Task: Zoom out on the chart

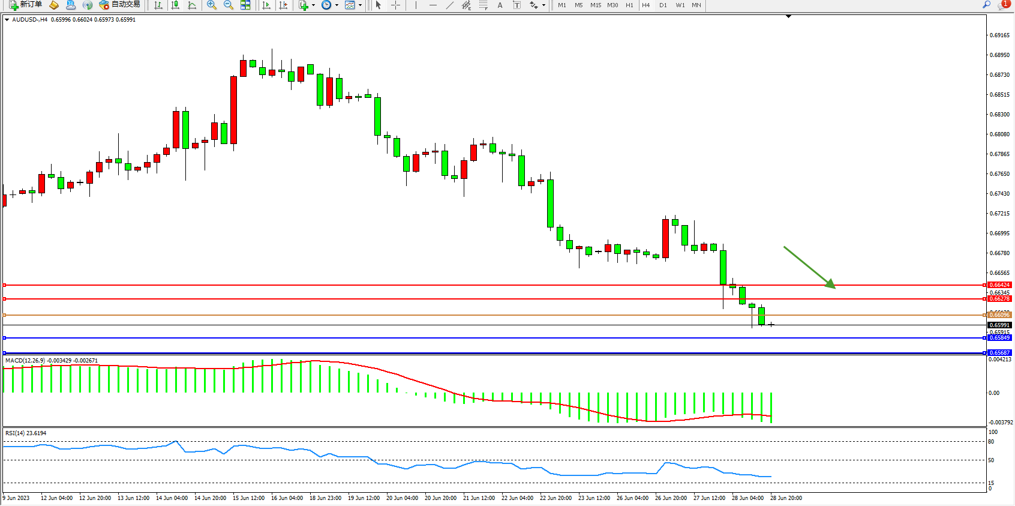Action: 229,5
